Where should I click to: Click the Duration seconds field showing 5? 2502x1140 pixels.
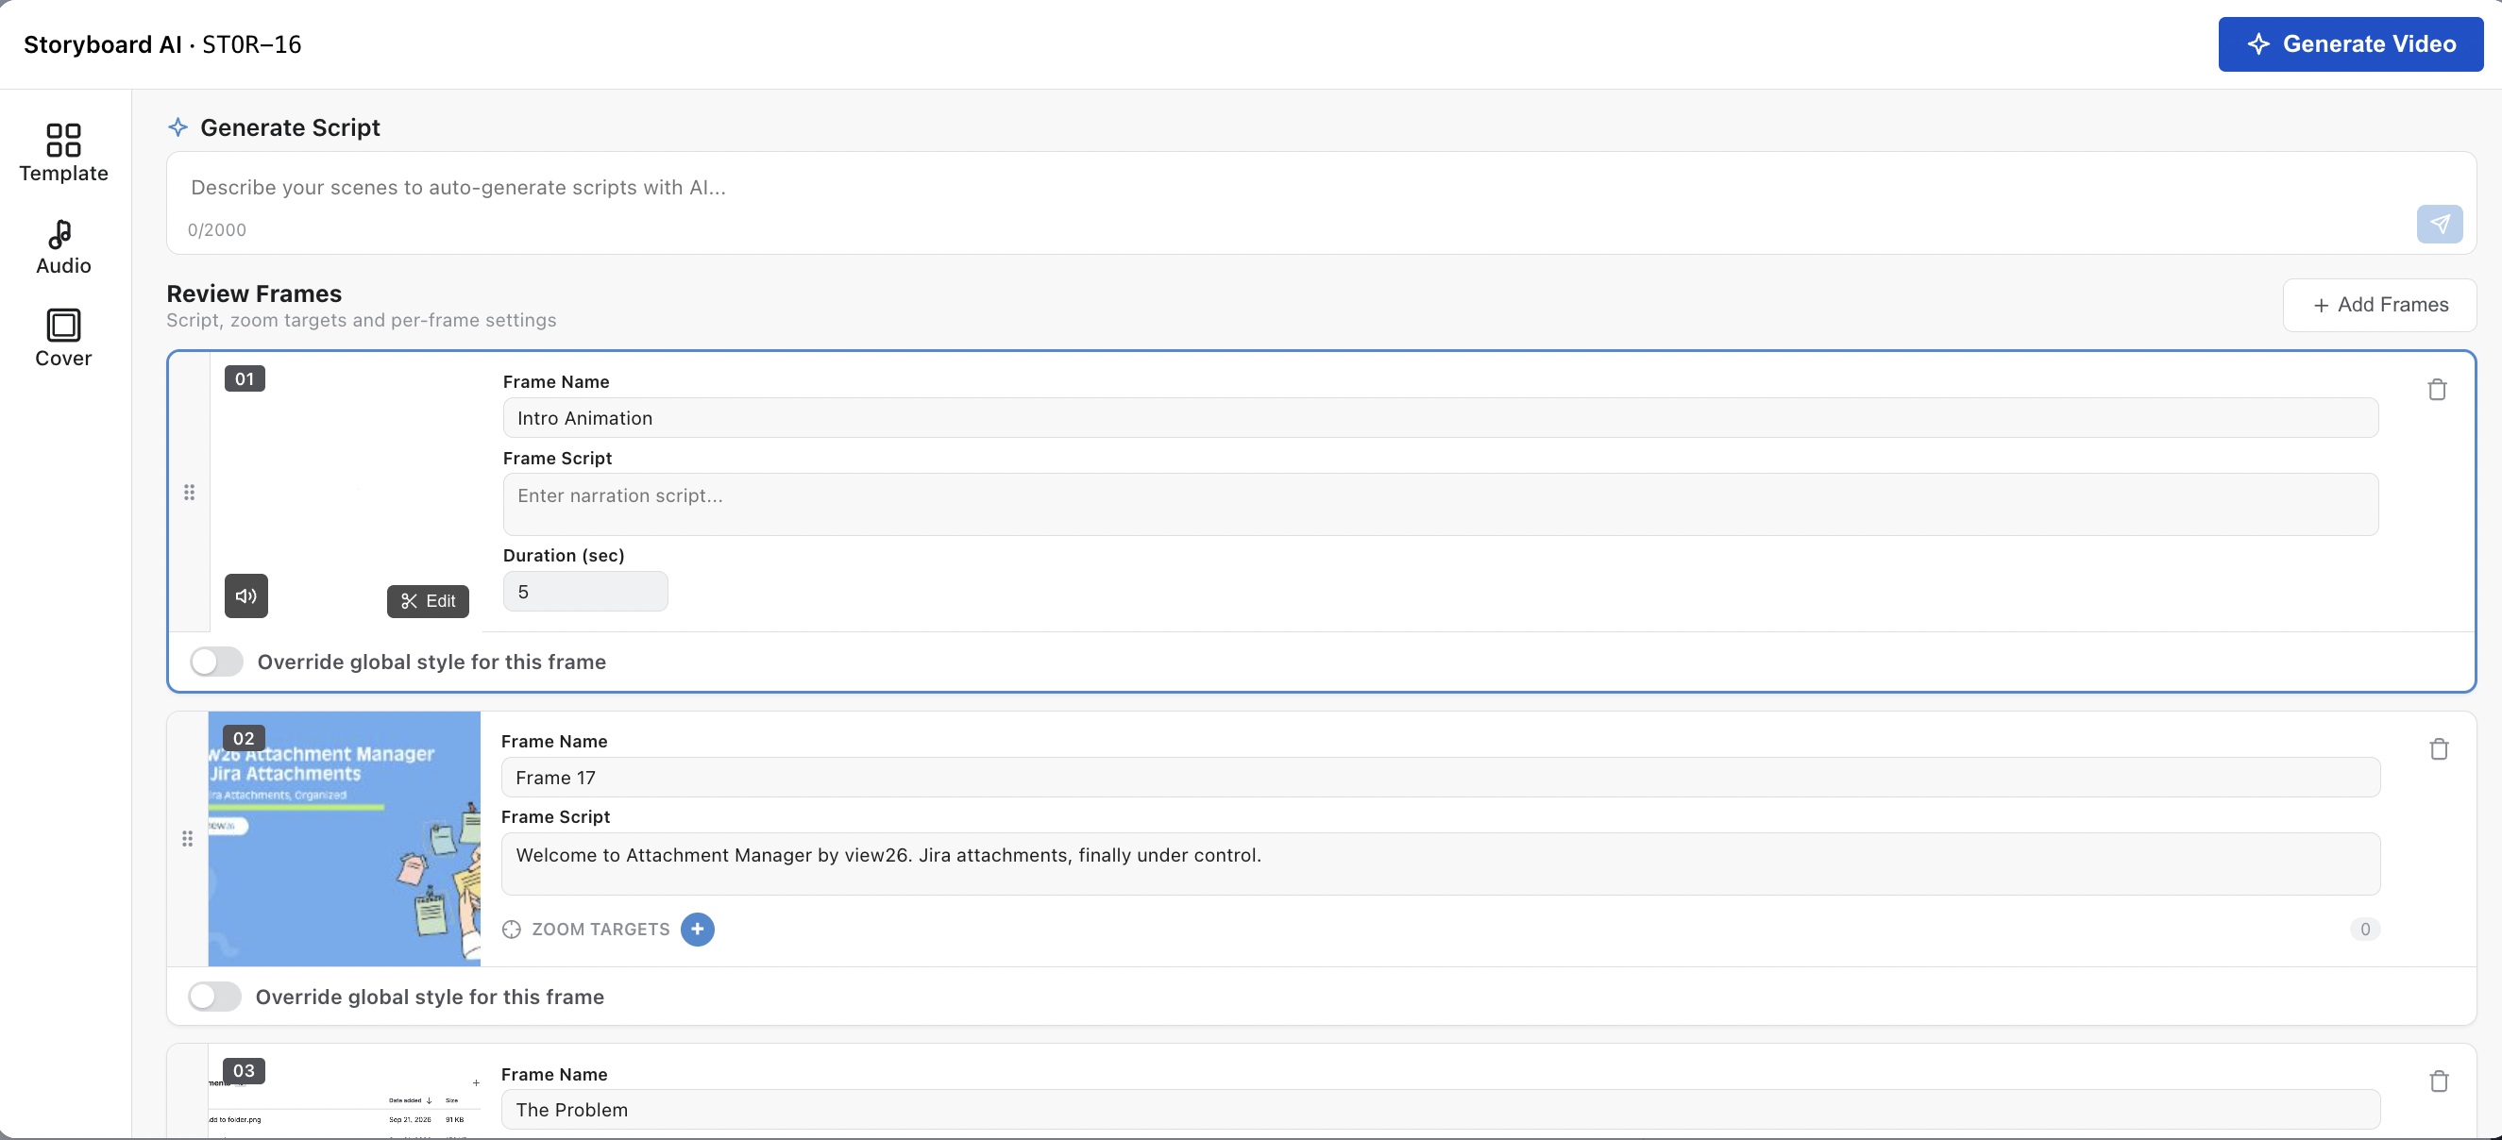[585, 592]
